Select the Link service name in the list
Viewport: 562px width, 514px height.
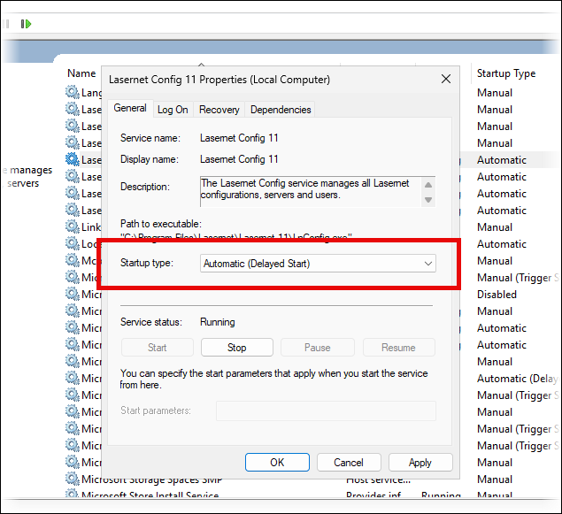point(91,227)
